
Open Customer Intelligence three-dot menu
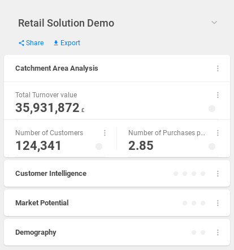[x=218, y=174]
